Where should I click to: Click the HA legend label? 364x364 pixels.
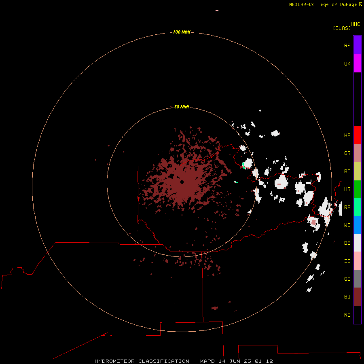pyautogui.click(x=347, y=135)
